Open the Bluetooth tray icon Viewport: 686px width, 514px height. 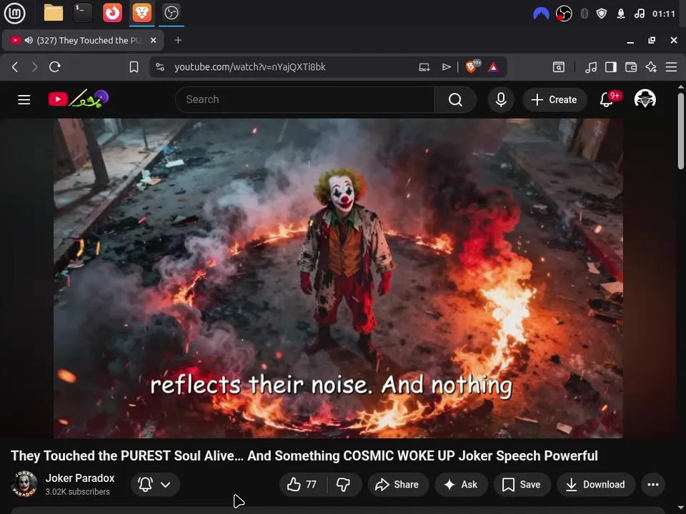(x=584, y=14)
